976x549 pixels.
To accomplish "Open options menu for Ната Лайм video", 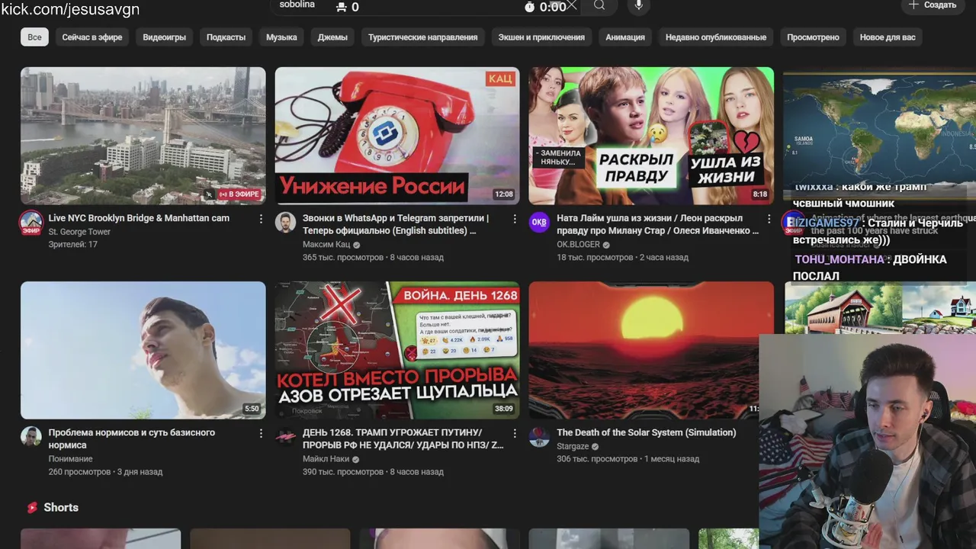I will click(x=769, y=219).
